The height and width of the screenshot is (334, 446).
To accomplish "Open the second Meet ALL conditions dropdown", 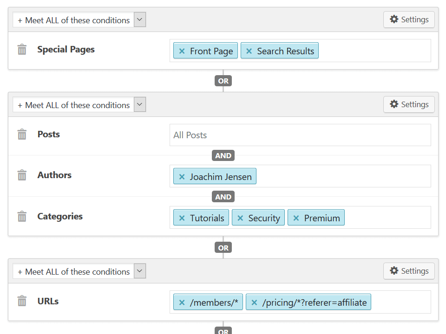I will click(139, 104).
